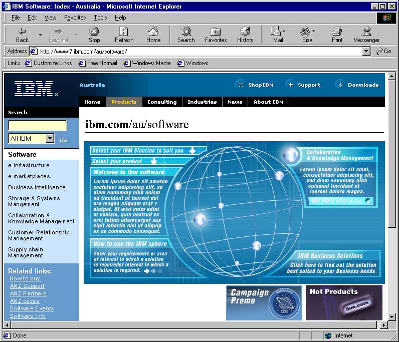
Task: Open the Size dropdown arrow
Action: point(313,31)
